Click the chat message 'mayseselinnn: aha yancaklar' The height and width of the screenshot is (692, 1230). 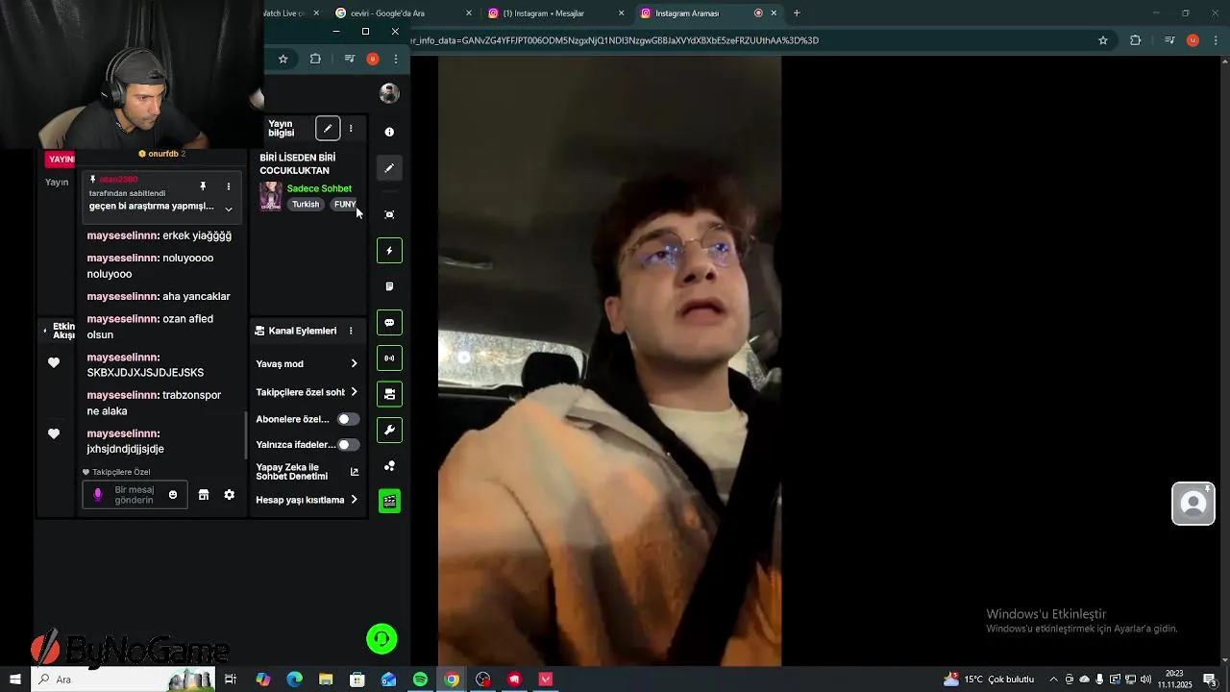(159, 296)
